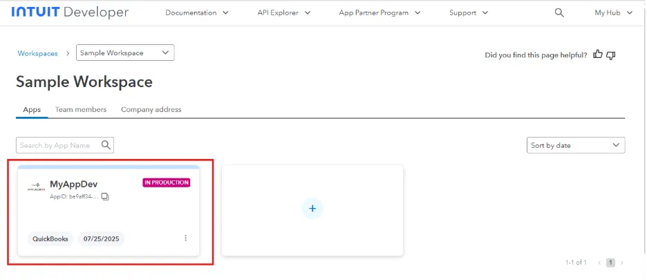
Task: Click the Sample Workspace heading
Action: pos(84,82)
